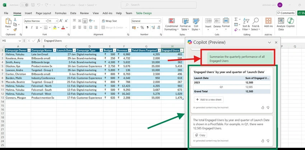
Task: Open the font name dropdown
Action: [x=46, y=21]
